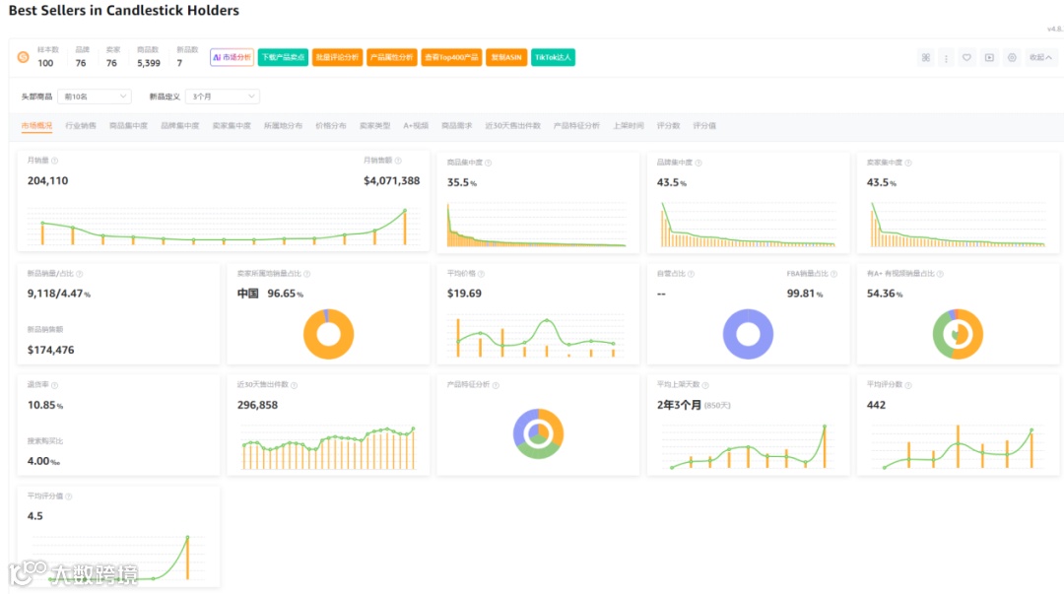Click the return rate value 10.85%
Viewport: 1064px width, 594px height.
(44, 405)
